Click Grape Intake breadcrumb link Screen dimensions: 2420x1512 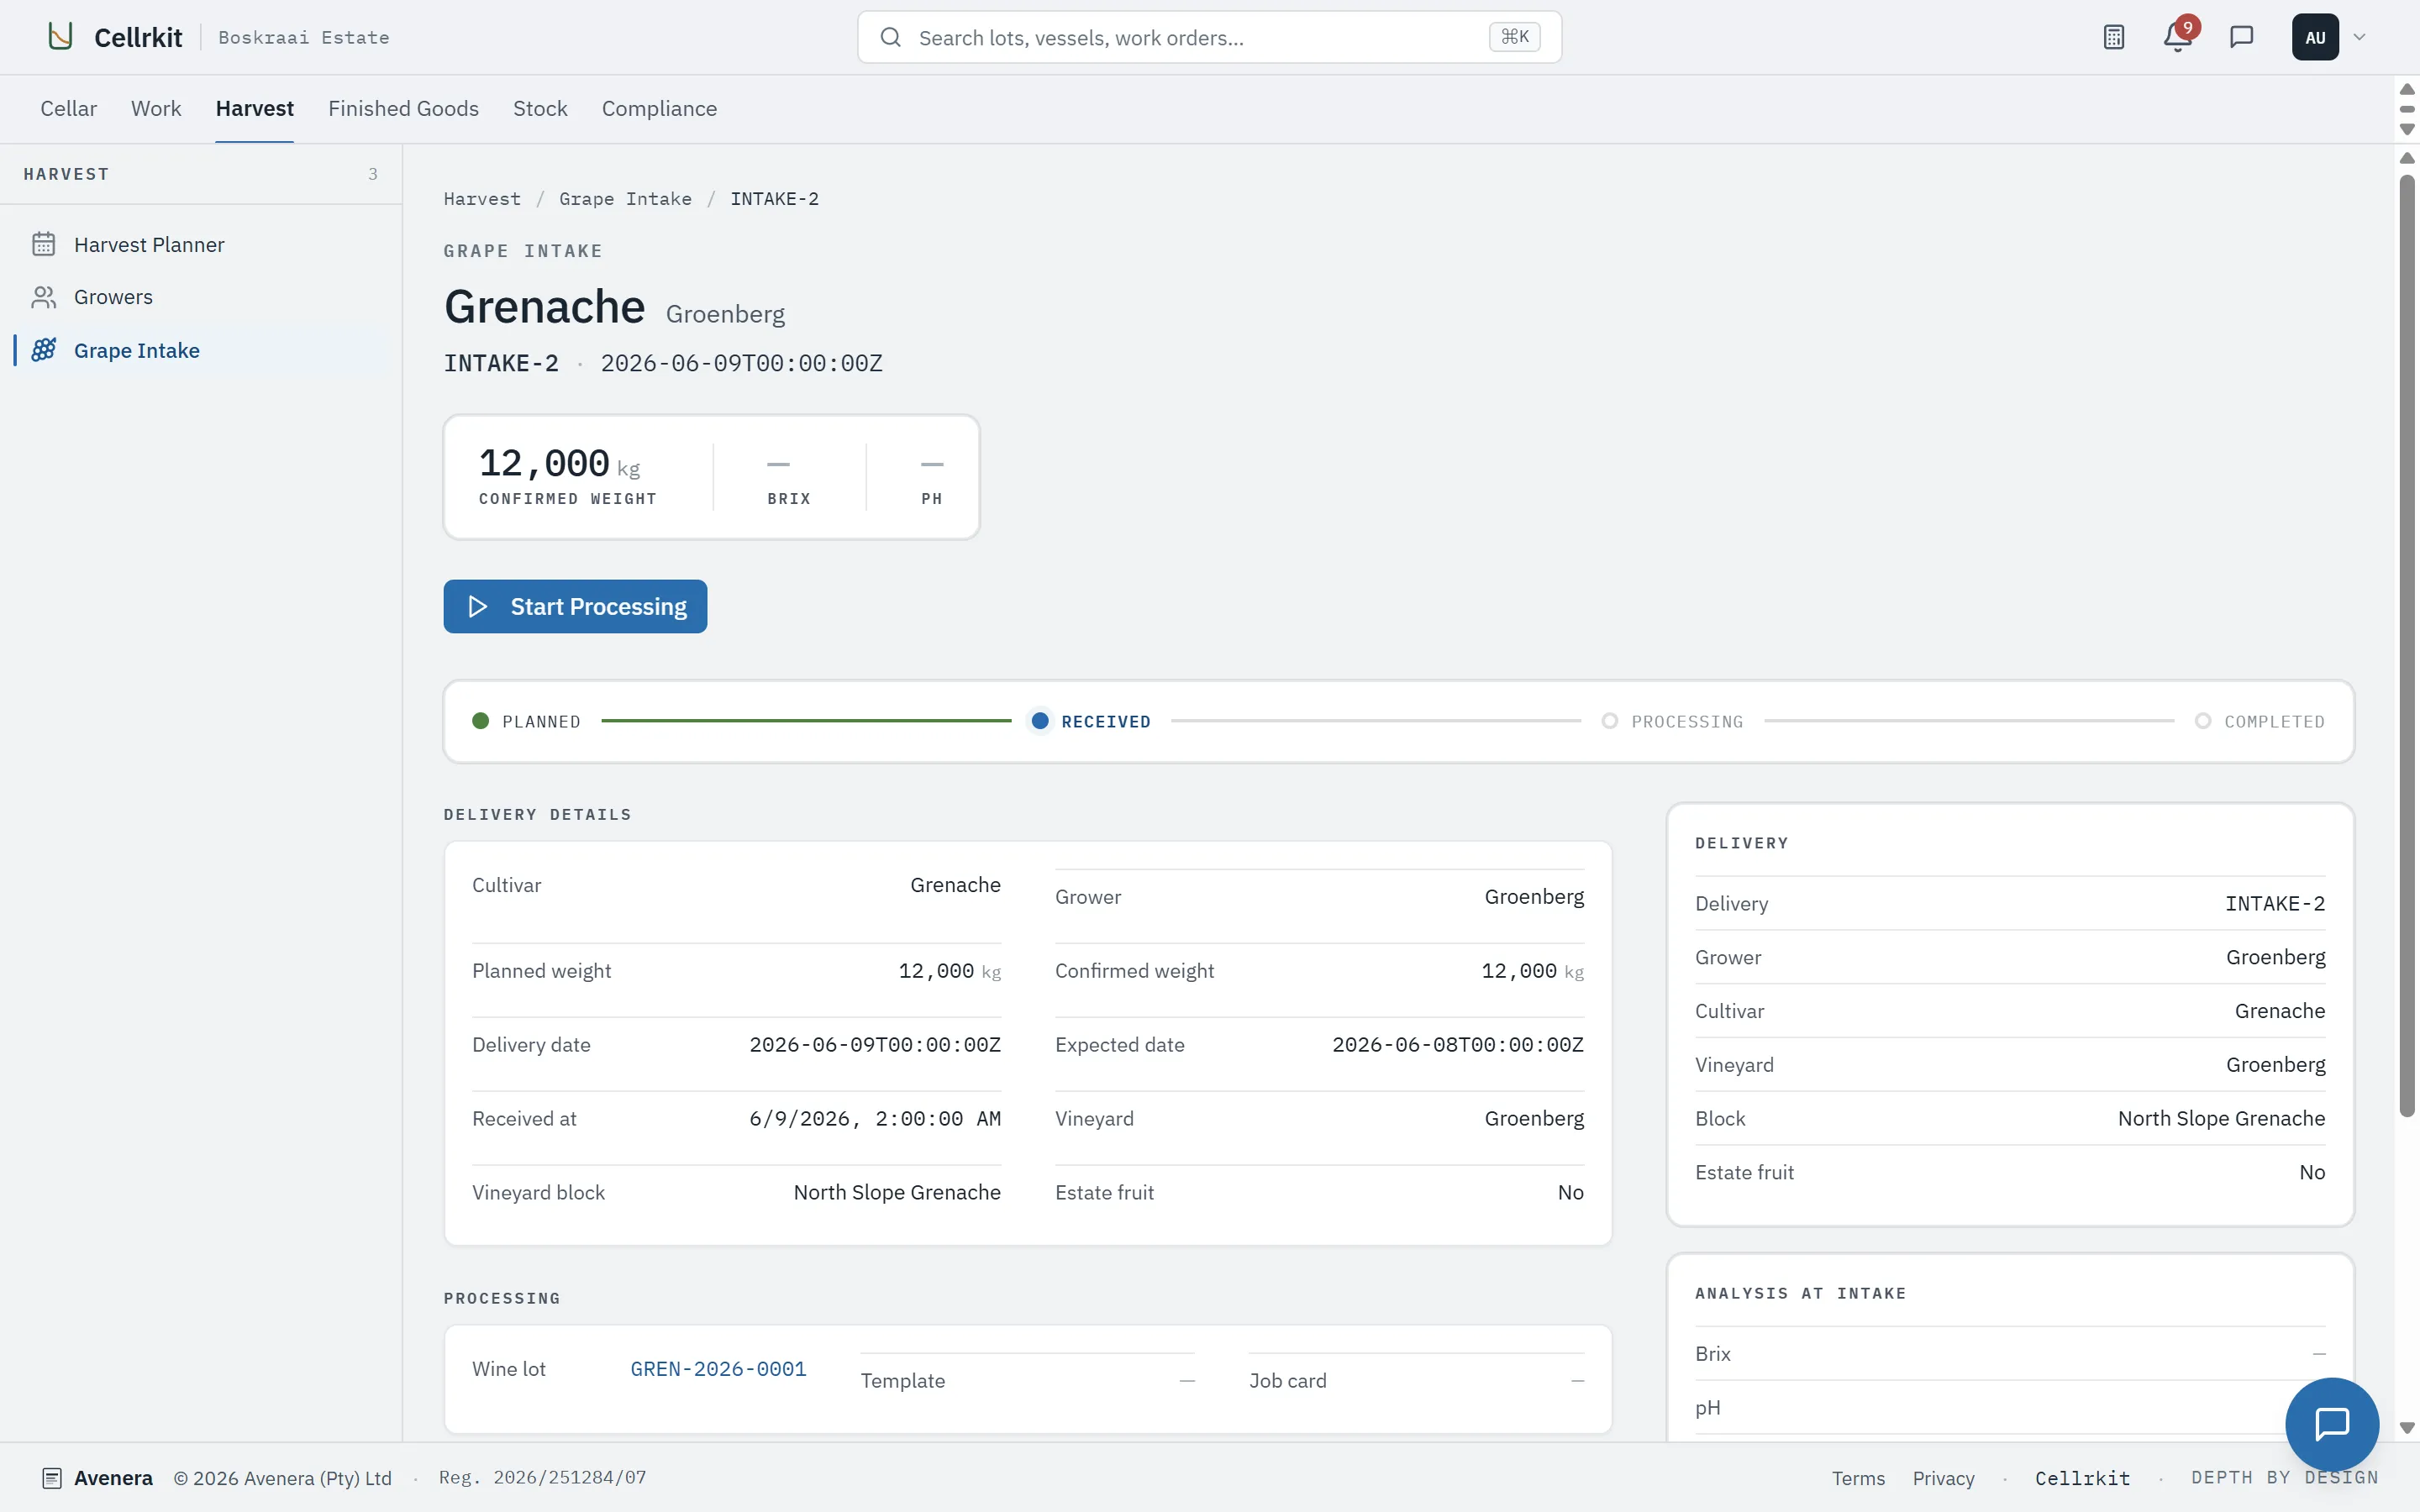(625, 198)
